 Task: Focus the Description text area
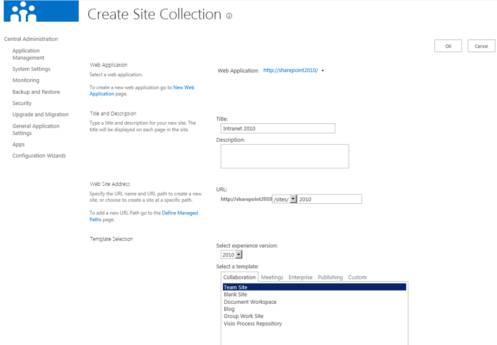tap(284, 156)
